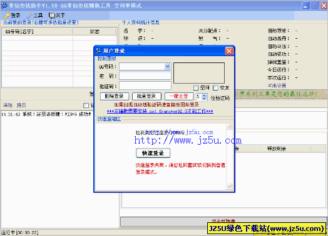Click the 快速登录 button
Screen dimensions: 328x236
click(153, 153)
